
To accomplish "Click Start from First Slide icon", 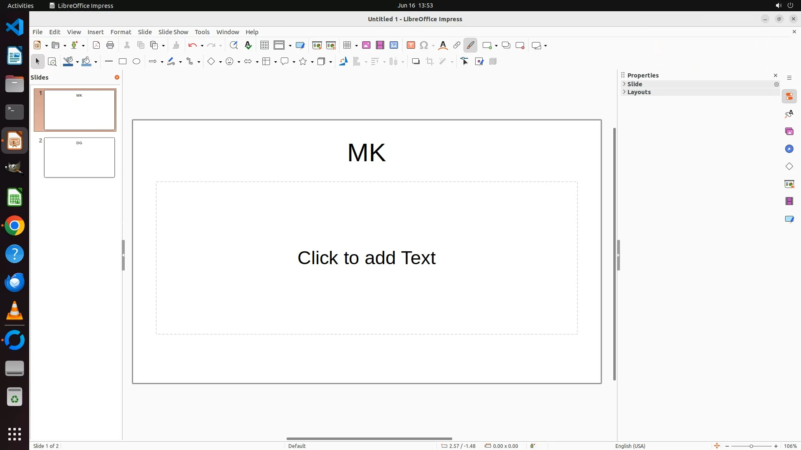I will pyautogui.click(x=317, y=45).
